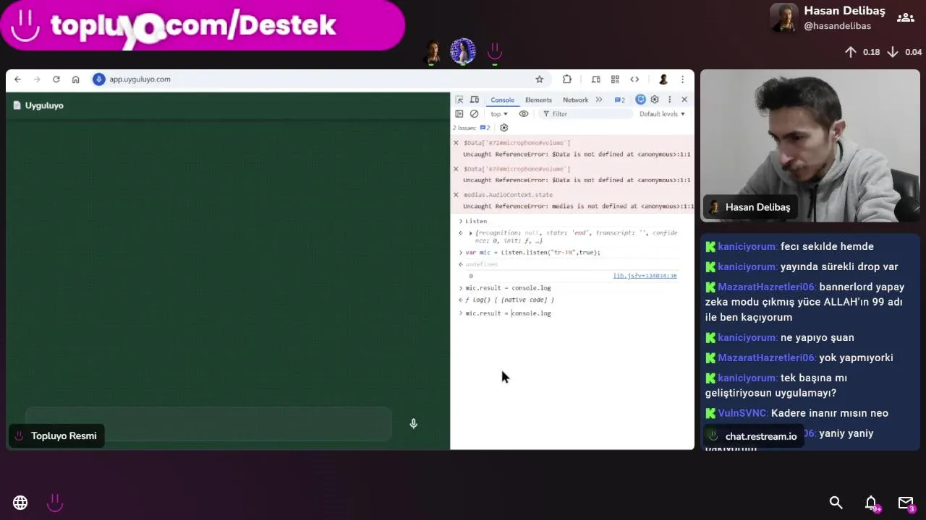Click the code brackets extension icon
926x520 pixels.
point(634,79)
